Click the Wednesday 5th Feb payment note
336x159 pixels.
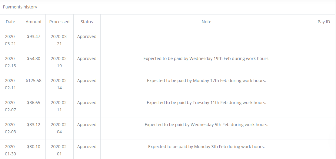[x=206, y=125]
